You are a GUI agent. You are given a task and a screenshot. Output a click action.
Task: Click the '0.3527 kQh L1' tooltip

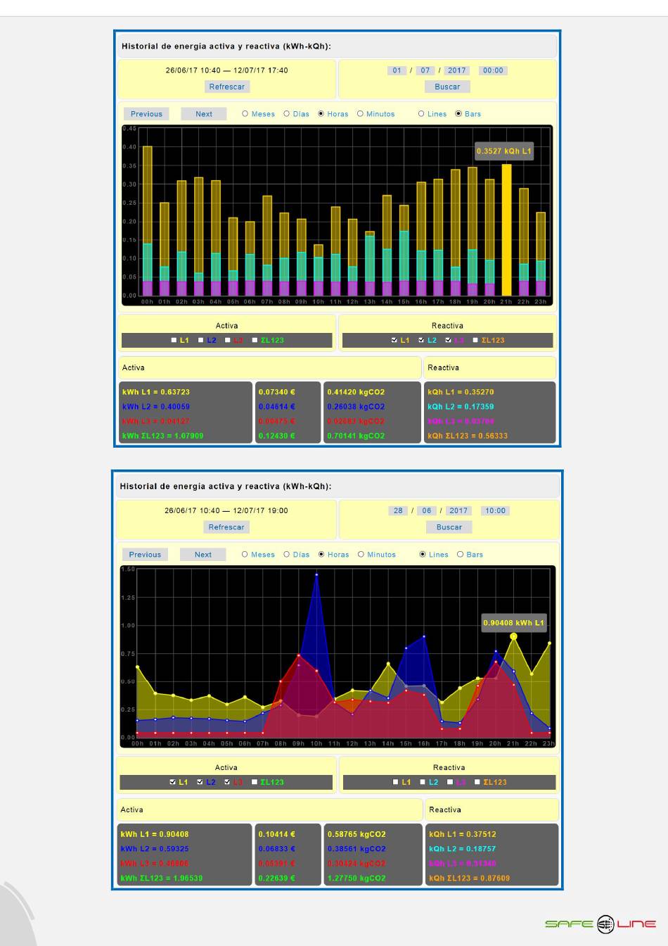(x=504, y=151)
